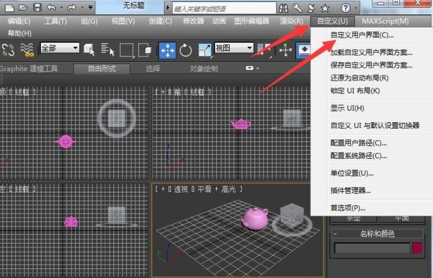Open the help question mark icon
The height and width of the screenshot is (278, 433).
[x=345, y=8]
